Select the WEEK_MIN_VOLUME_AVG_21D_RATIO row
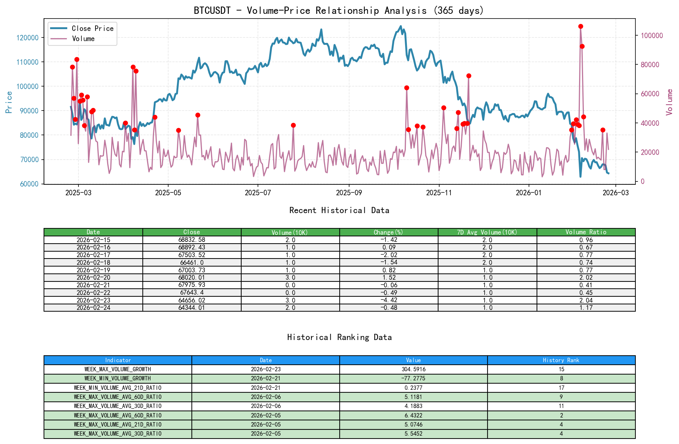This screenshot has width=679, height=444. pos(117,387)
